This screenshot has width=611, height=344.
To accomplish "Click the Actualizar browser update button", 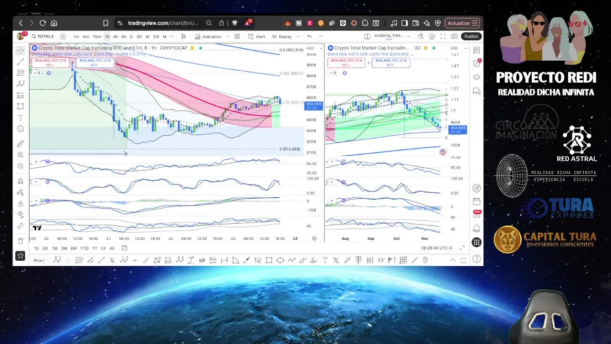I will (462, 23).
